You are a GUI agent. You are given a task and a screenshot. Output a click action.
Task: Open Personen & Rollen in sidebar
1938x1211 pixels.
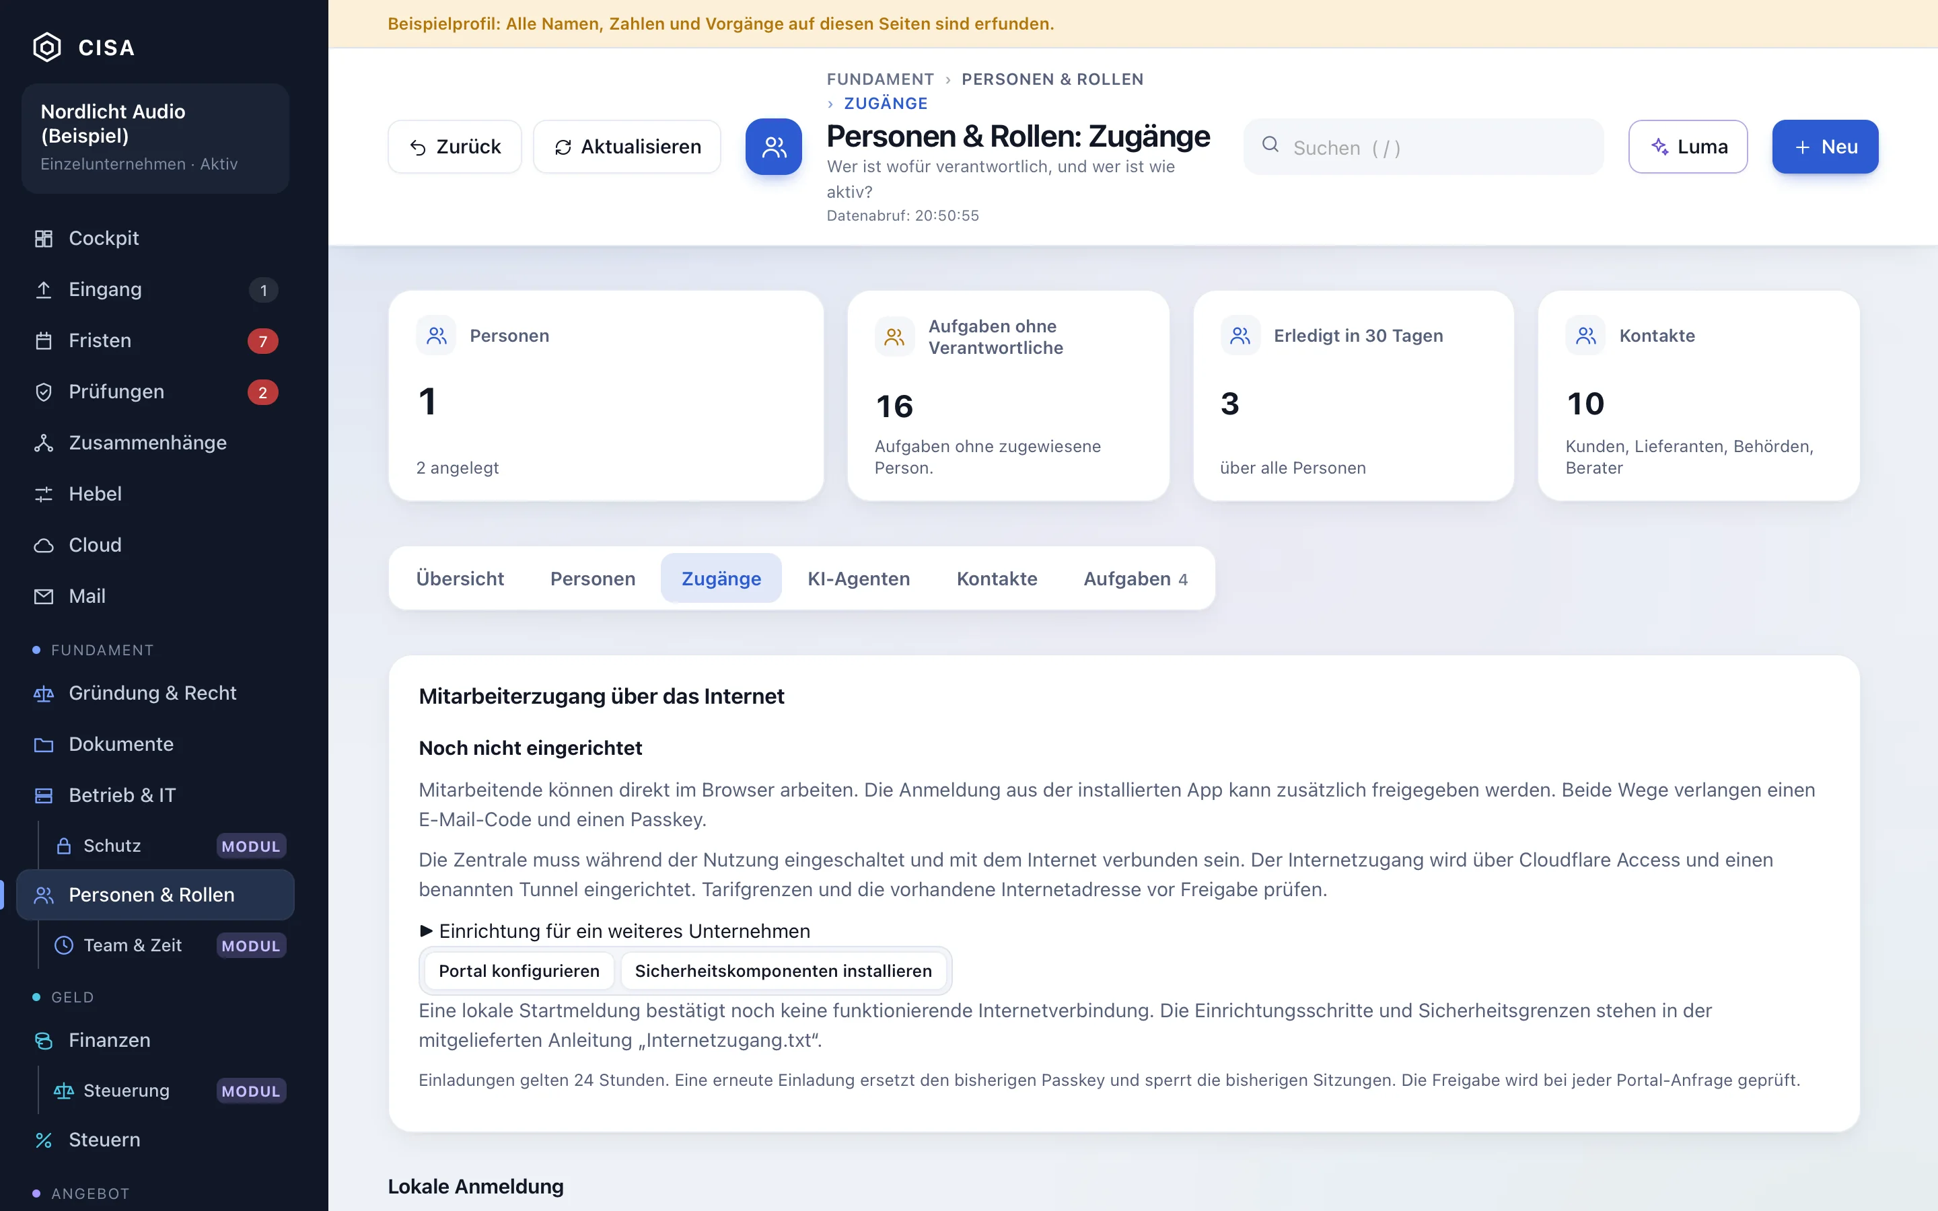155,895
